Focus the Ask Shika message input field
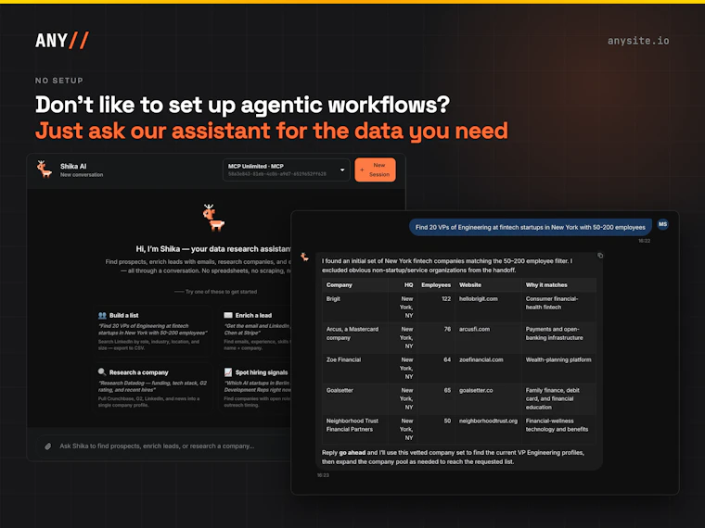705x528 pixels. pyautogui.click(x=164, y=446)
